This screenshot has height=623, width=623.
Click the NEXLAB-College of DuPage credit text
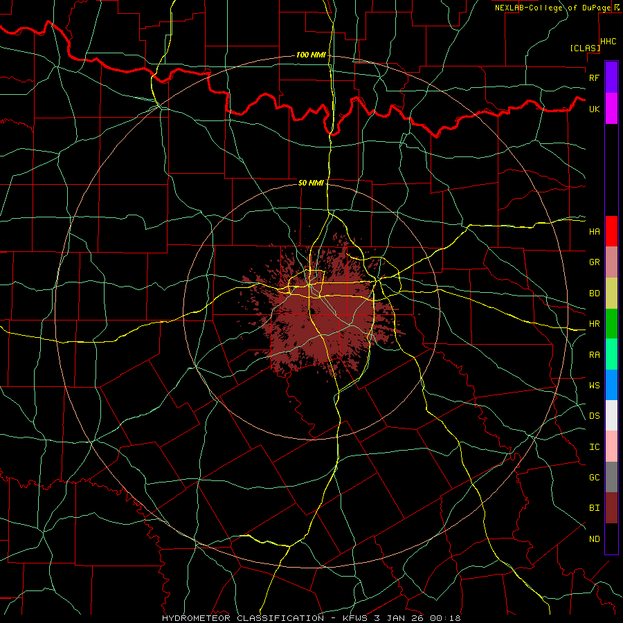pos(552,8)
